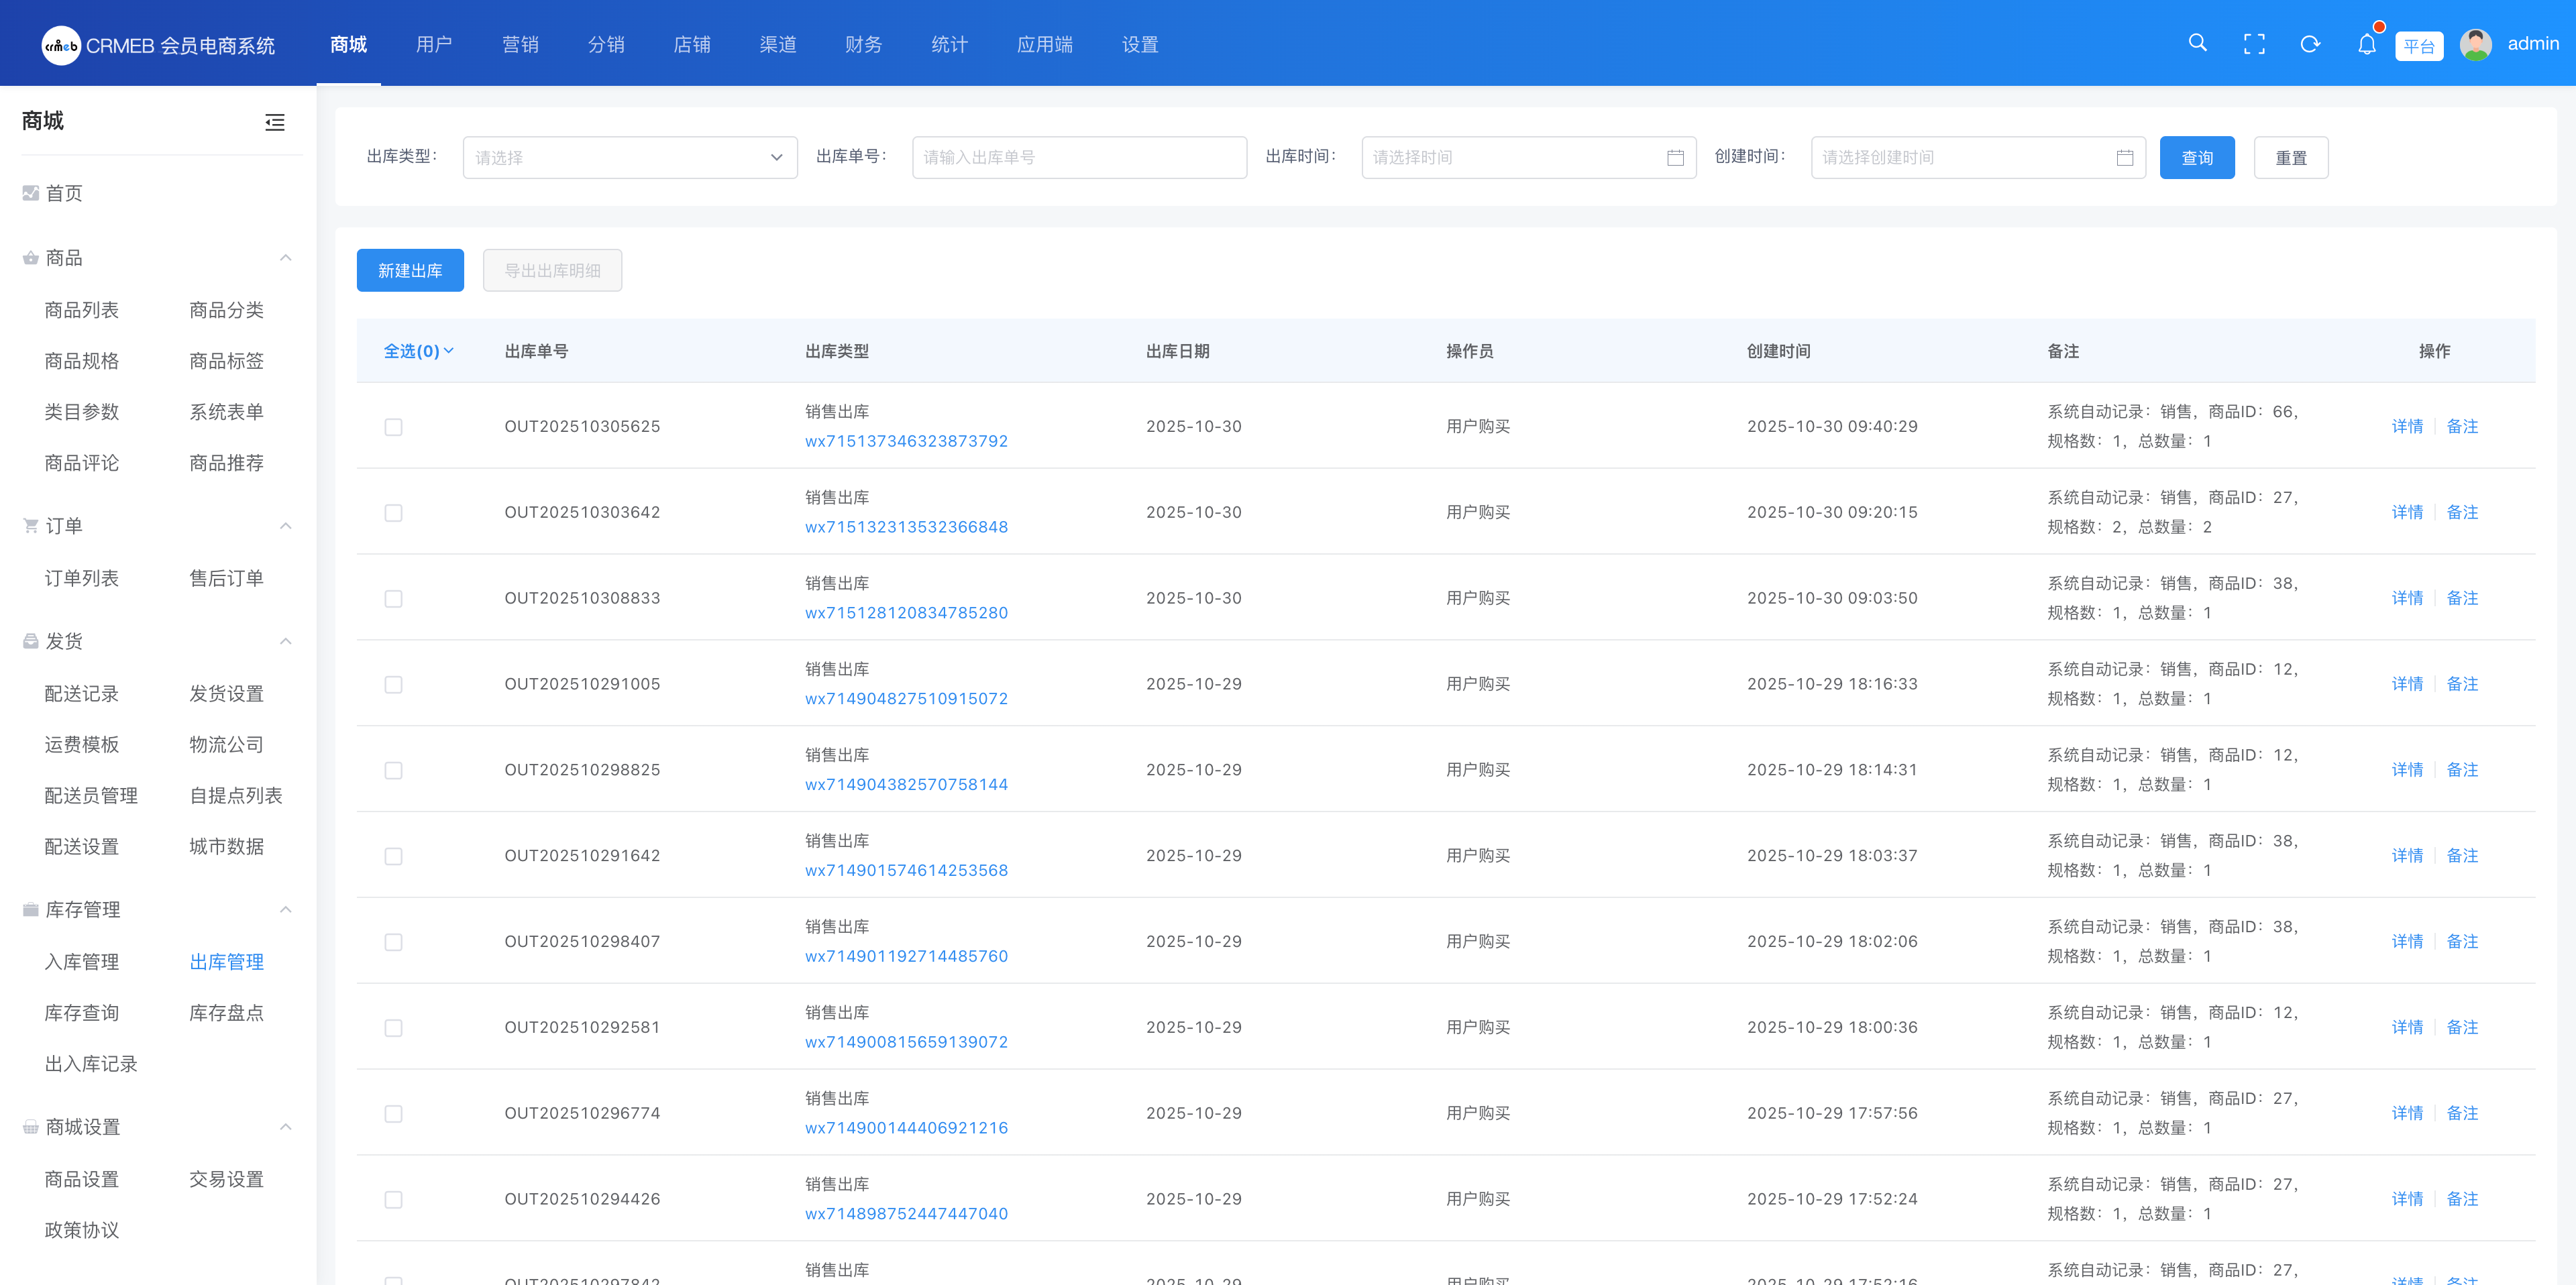Open order link wx715137346323873792
2576x1285 pixels.
pyautogui.click(x=906, y=441)
